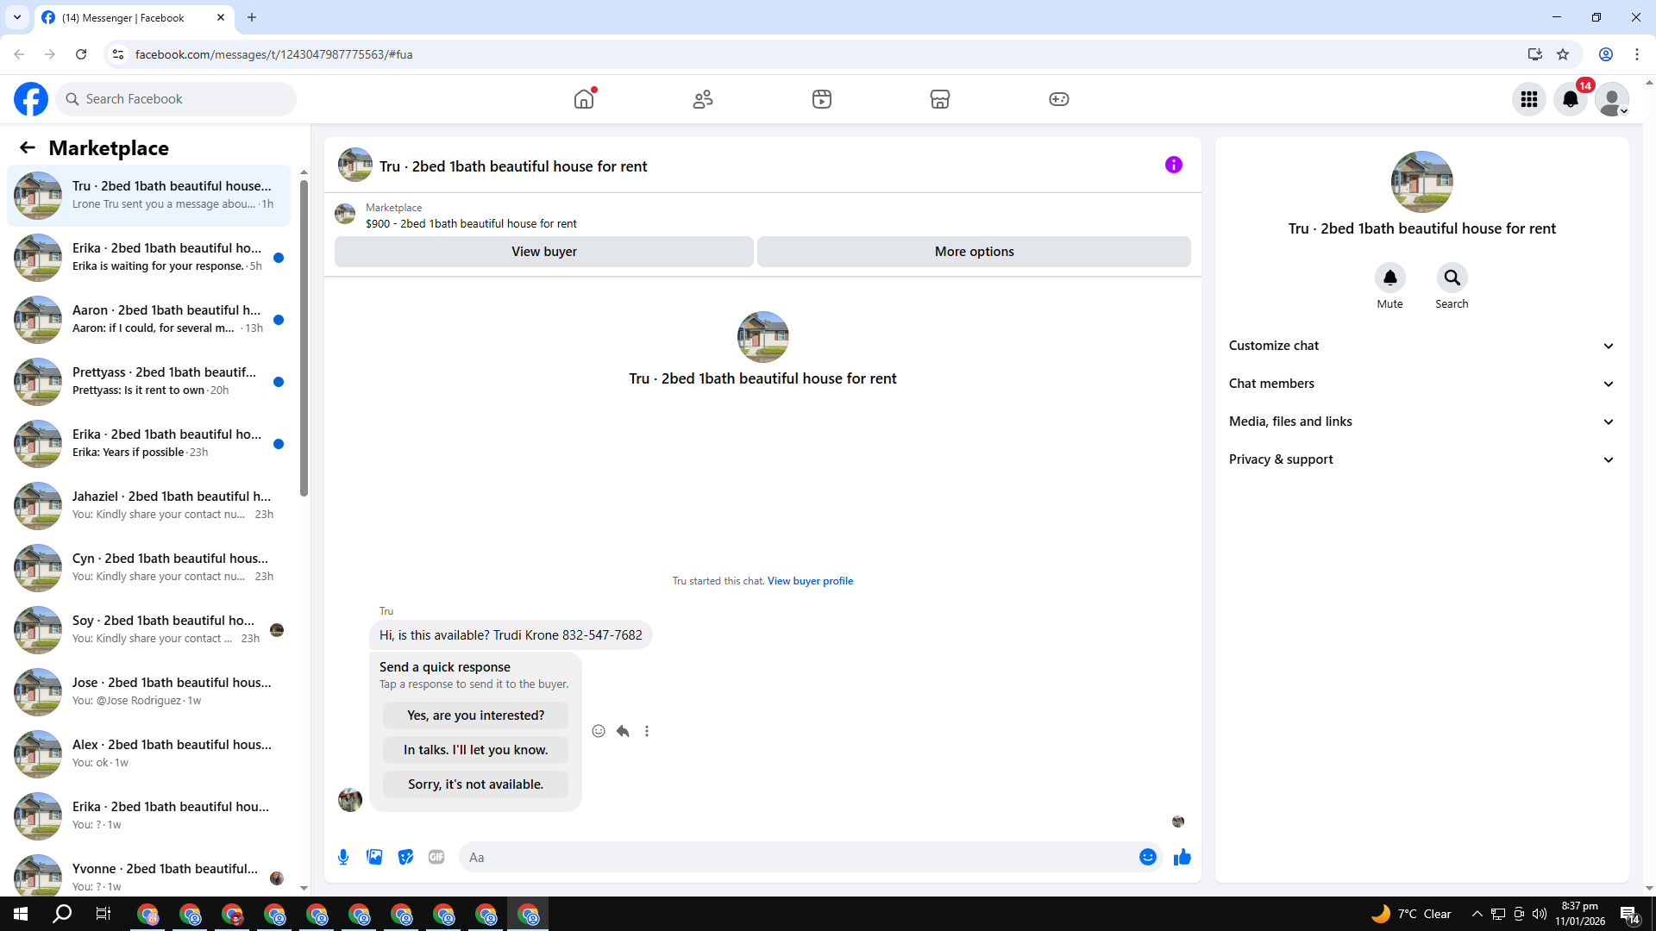
Task: Open the View buyer profile link
Action: click(x=810, y=581)
